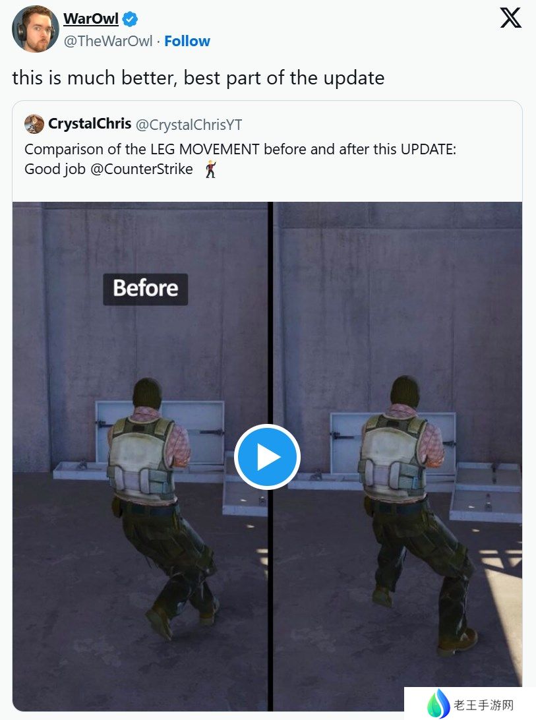This screenshot has width=536, height=720.
Task: Open the @CrystalChrisYT handle
Action: (189, 125)
